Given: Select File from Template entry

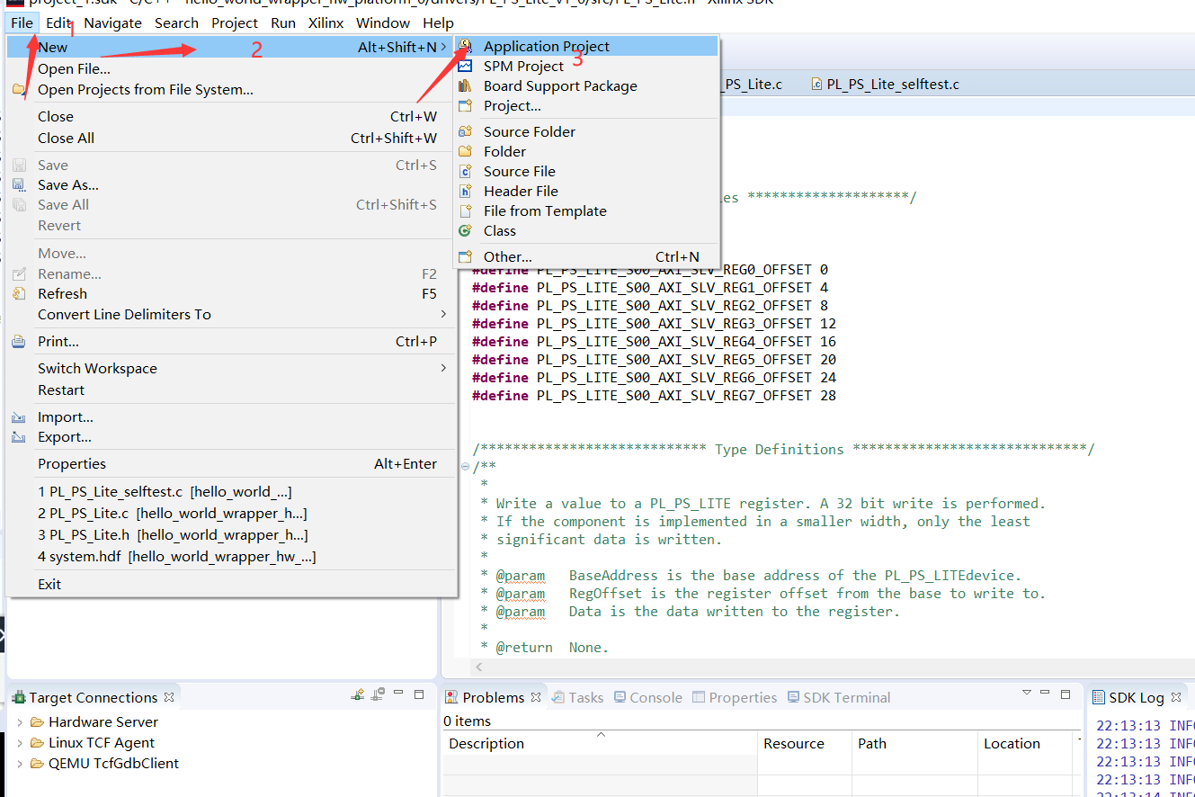Looking at the screenshot, I should coord(586,210).
